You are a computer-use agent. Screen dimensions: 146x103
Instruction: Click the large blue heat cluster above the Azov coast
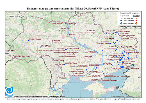122,67
